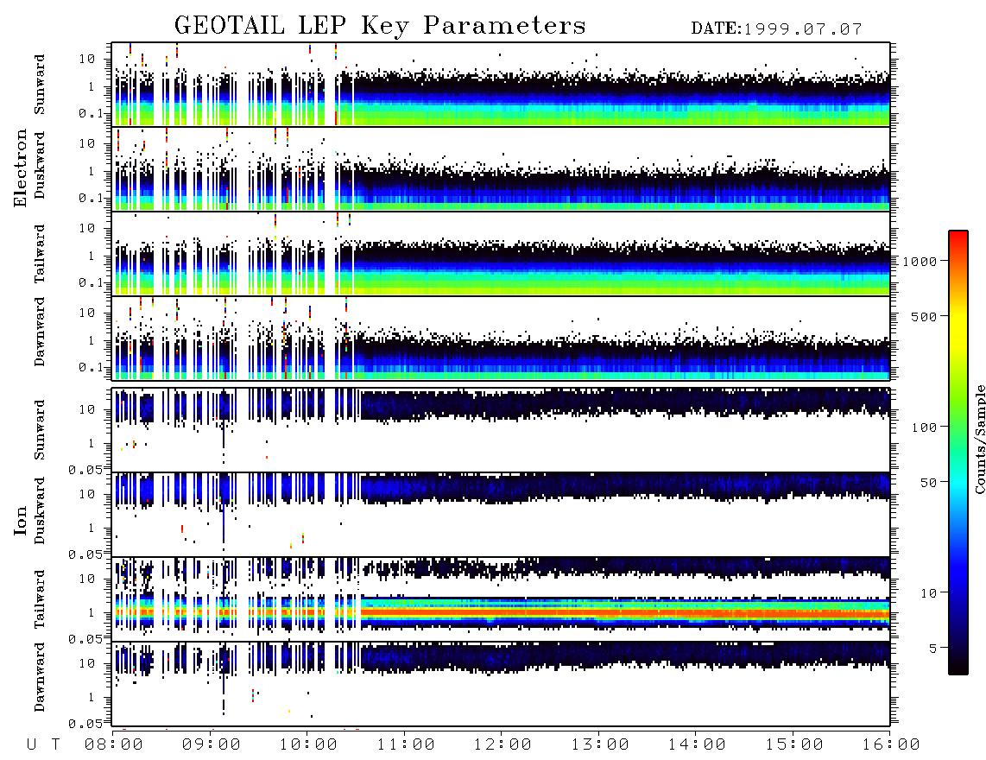The image size is (986, 760).
Task: Click the '50' color scale value
Action: (928, 483)
